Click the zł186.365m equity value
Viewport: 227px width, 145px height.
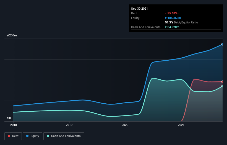[173, 18]
